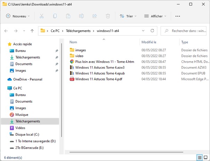Viewport: 210px width, 161px height.
Task: Click the Paste clipboard icon
Action: [68, 16]
